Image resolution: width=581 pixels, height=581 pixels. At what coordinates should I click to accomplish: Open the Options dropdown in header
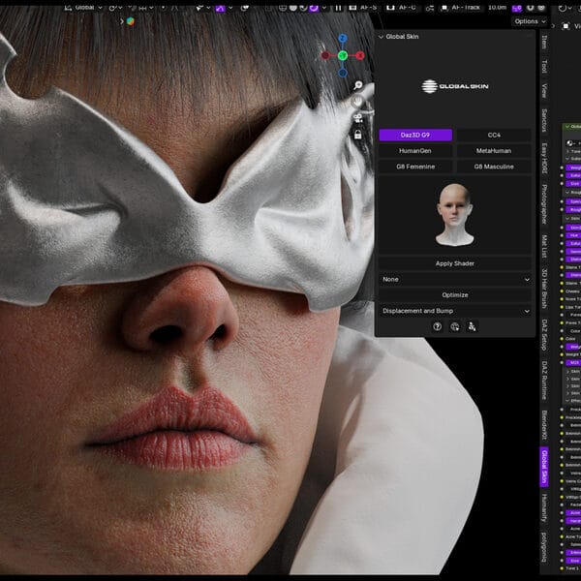pos(529,21)
